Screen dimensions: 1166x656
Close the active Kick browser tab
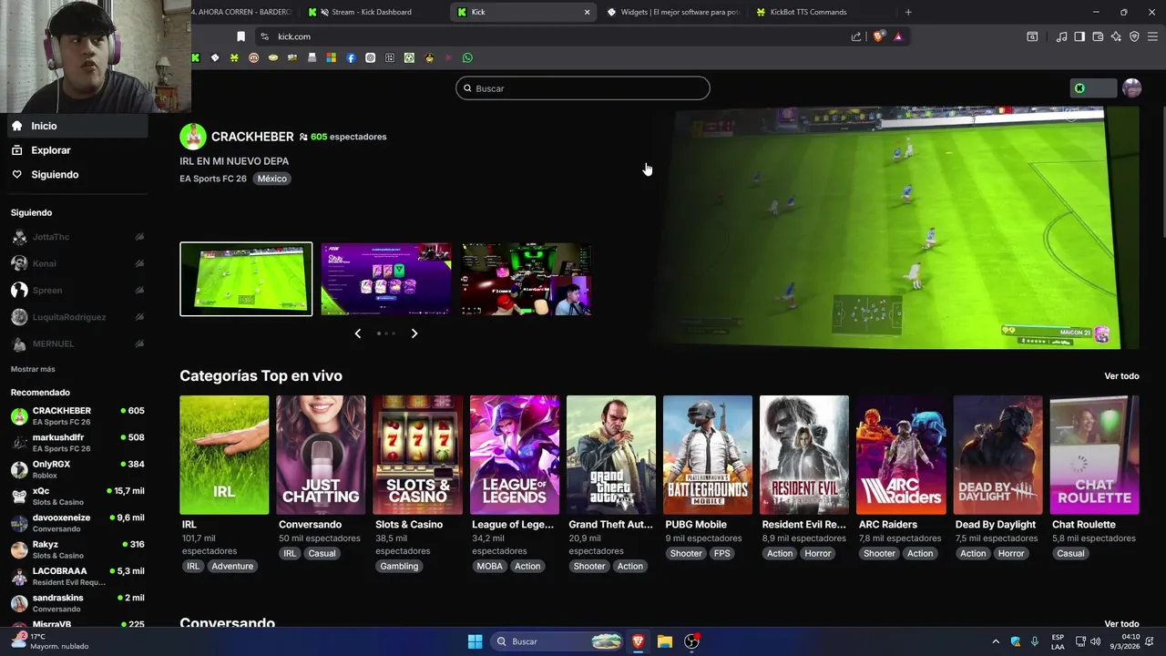(x=587, y=12)
